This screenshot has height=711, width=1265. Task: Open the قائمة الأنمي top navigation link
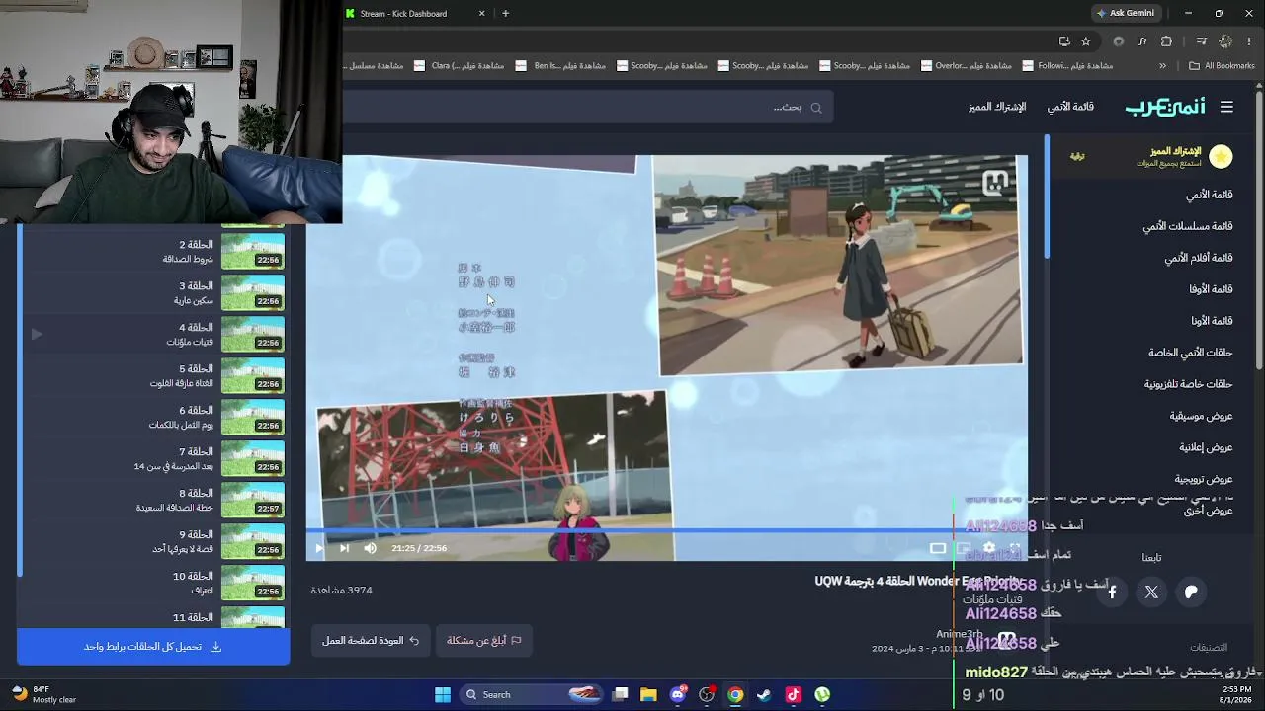(x=1070, y=107)
